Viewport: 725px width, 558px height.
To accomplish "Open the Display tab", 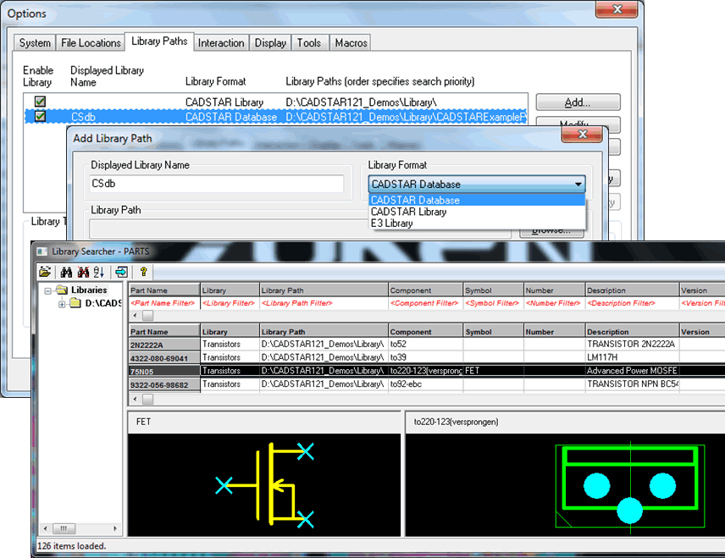I will pos(270,43).
